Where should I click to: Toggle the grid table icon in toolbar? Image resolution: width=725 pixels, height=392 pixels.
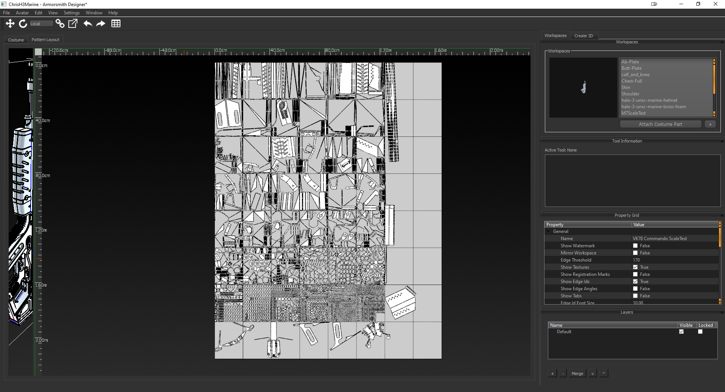coord(116,23)
